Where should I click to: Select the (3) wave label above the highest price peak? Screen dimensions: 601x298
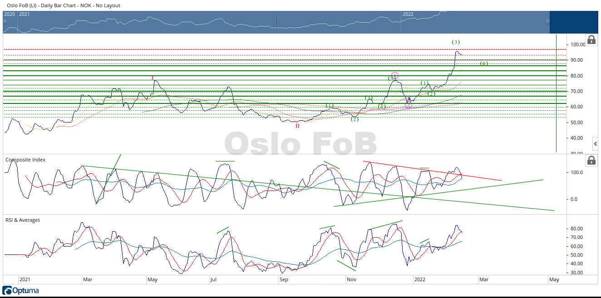pos(456,42)
